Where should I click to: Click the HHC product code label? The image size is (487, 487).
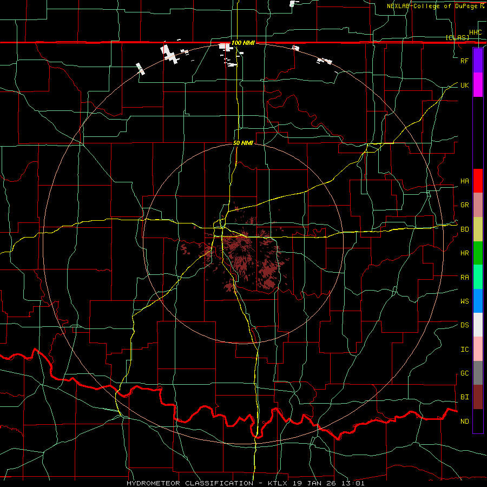tap(475, 32)
